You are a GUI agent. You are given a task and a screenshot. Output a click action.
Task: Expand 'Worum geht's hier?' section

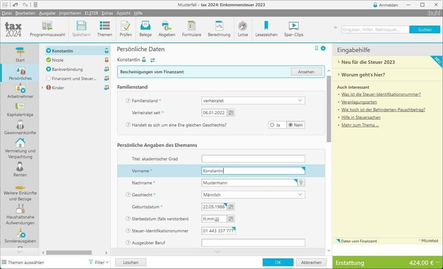363,75
